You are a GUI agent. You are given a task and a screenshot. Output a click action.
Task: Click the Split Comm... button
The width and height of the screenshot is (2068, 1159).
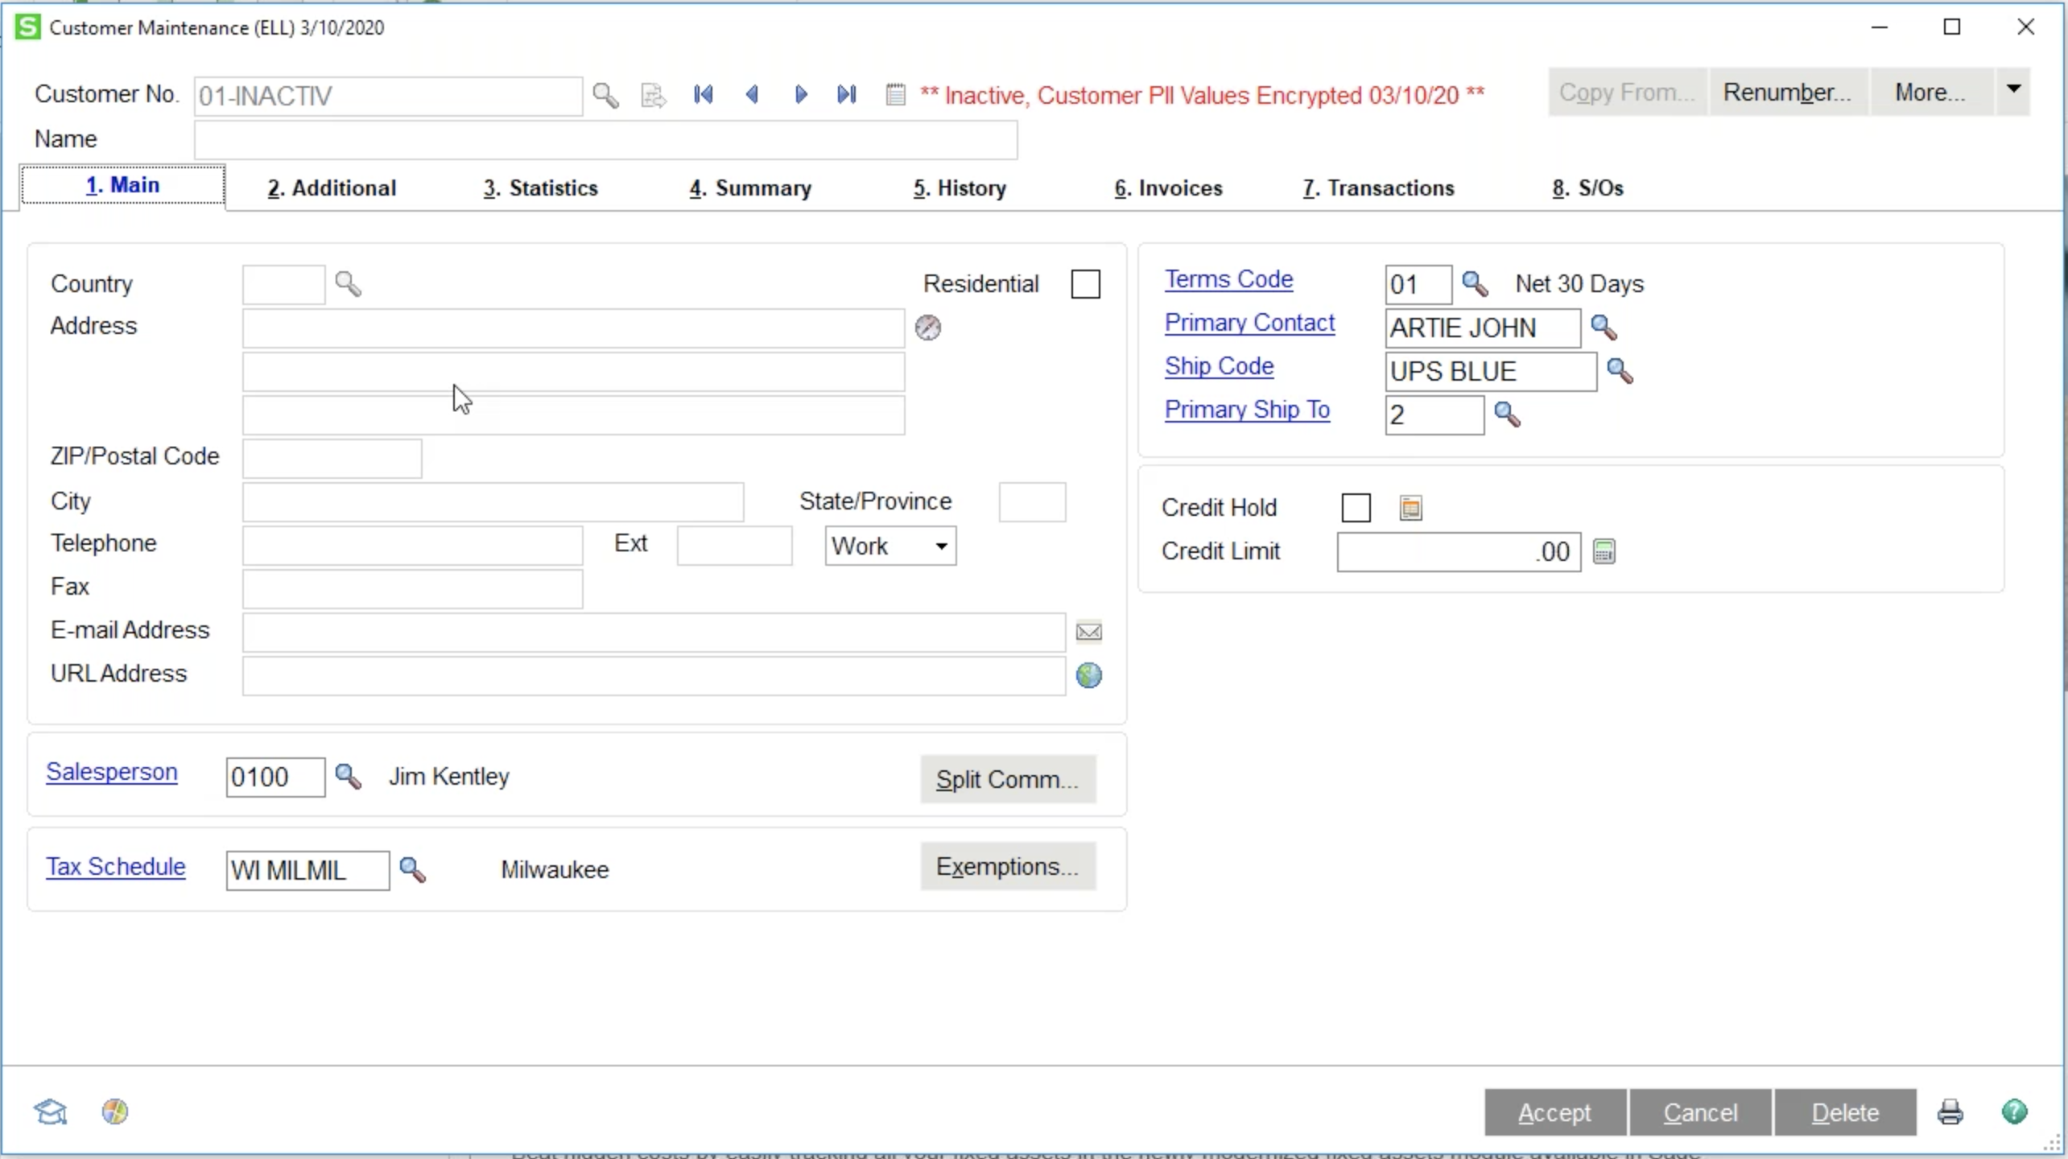point(1008,779)
